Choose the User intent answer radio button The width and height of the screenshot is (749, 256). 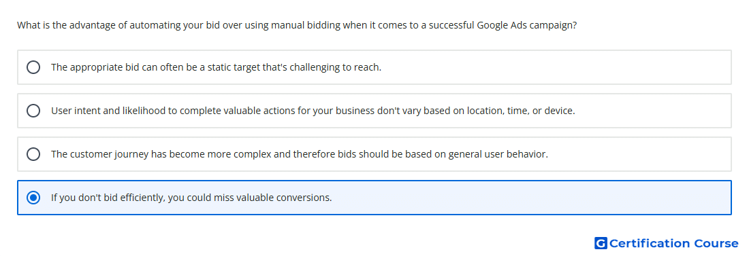[x=33, y=111]
